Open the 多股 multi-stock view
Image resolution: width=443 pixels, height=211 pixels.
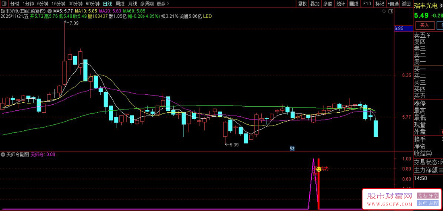(328, 4)
